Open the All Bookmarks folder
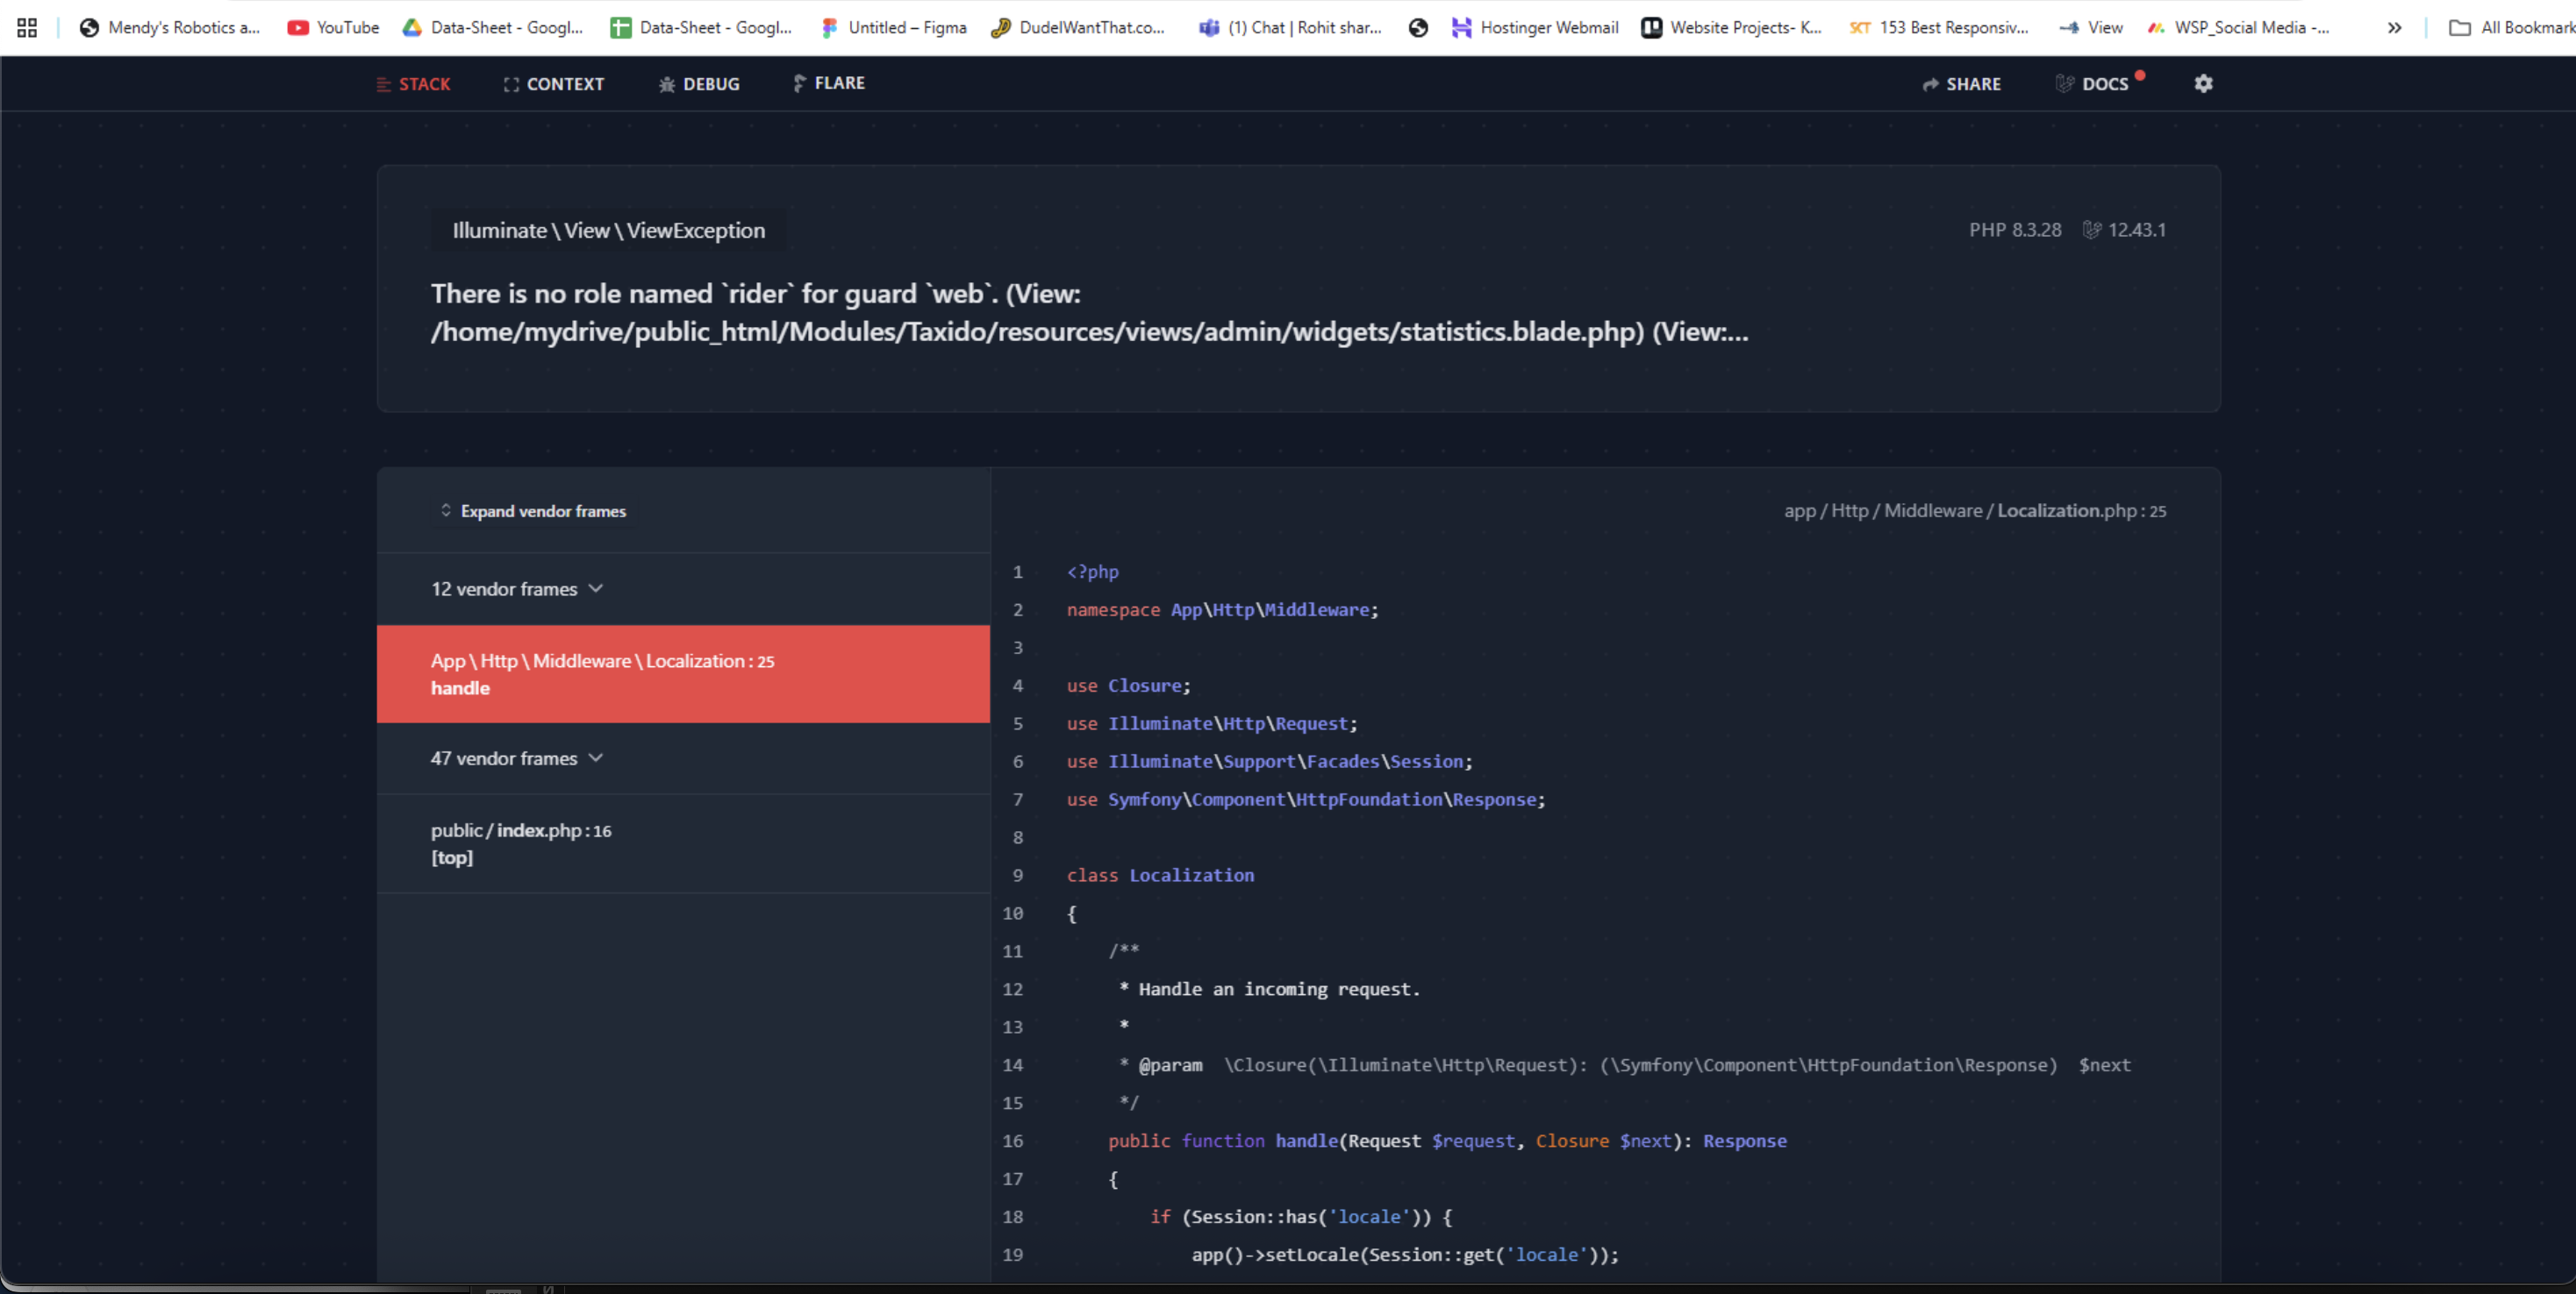The width and height of the screenshot is (2576, 1294). (2510, 28)
